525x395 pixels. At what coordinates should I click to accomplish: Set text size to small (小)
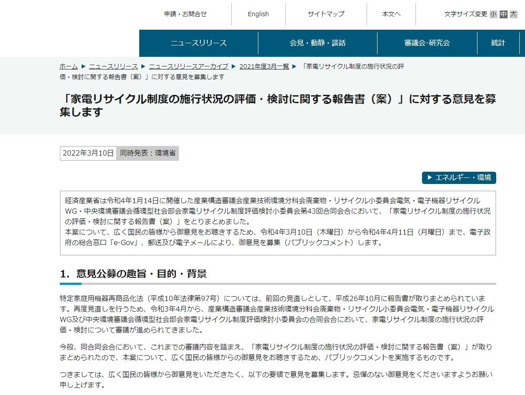pyautogui.click(x=493, y=14)
